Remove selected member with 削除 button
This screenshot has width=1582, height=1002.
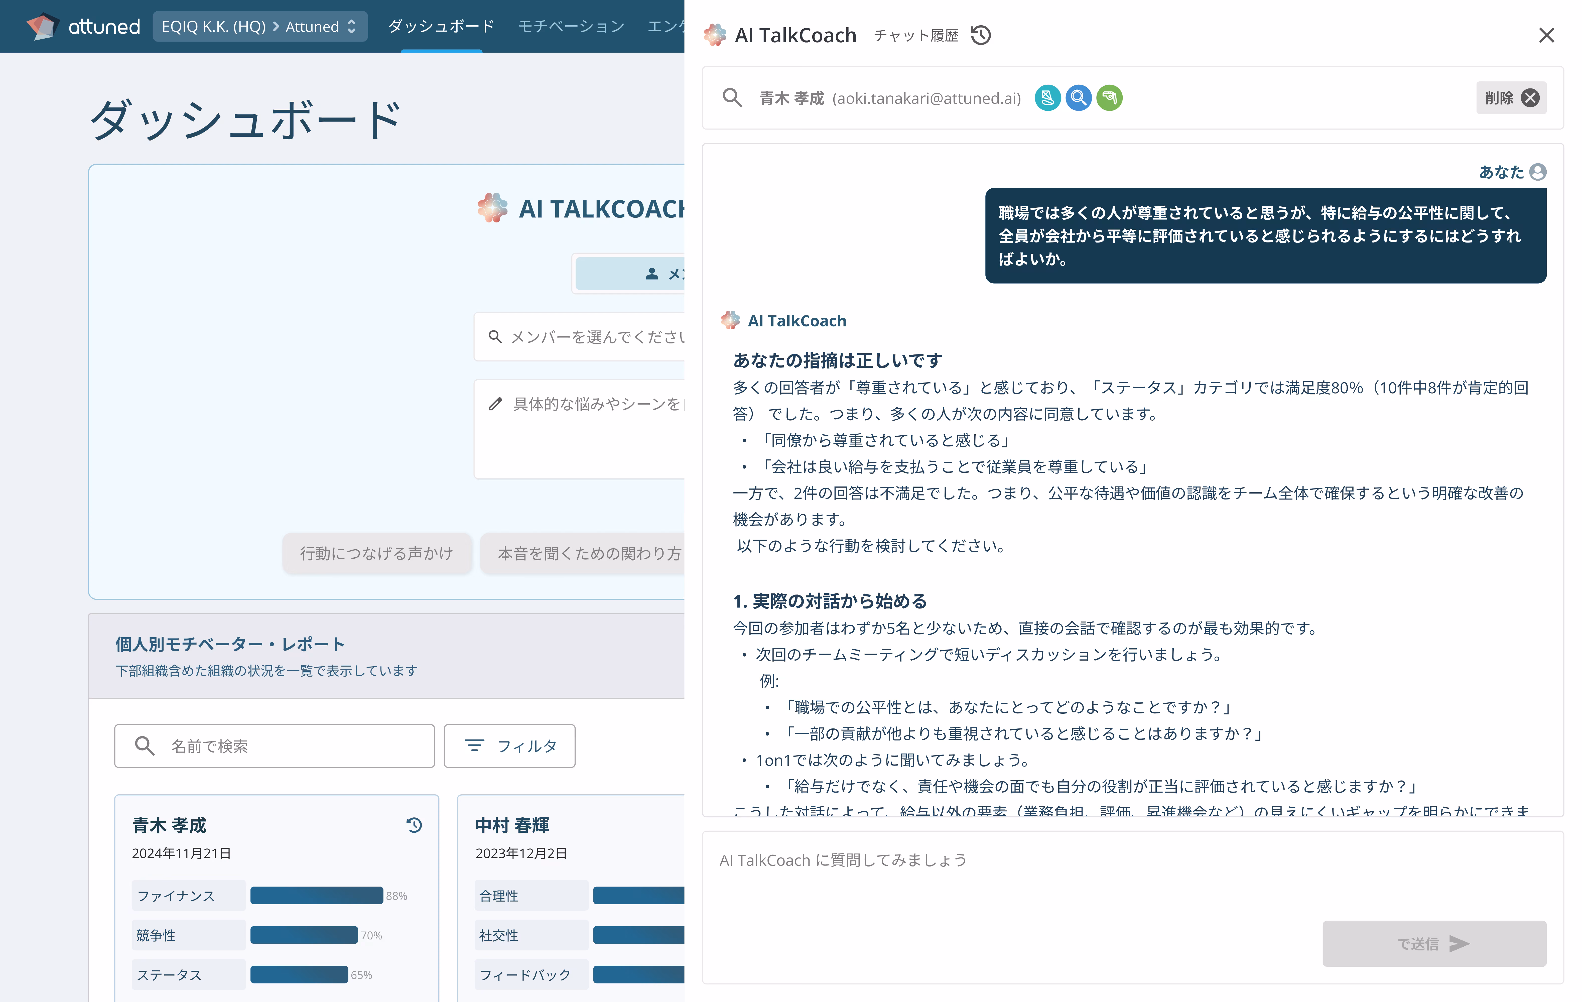pos(1511,98)
